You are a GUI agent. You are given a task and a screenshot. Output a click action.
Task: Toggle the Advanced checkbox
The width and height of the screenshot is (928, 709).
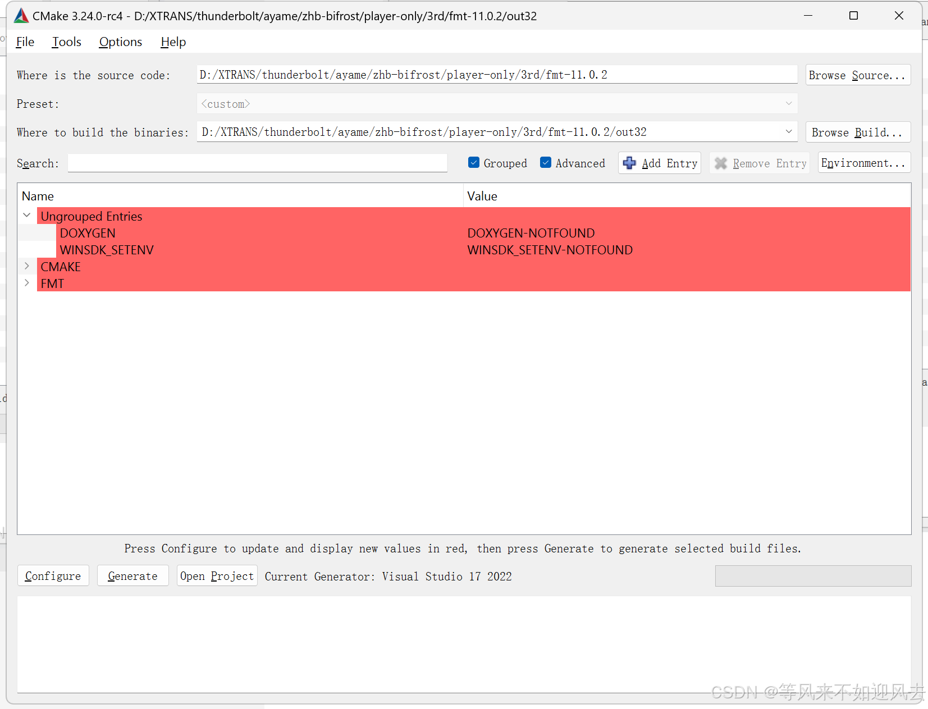[x=546, y=163]
